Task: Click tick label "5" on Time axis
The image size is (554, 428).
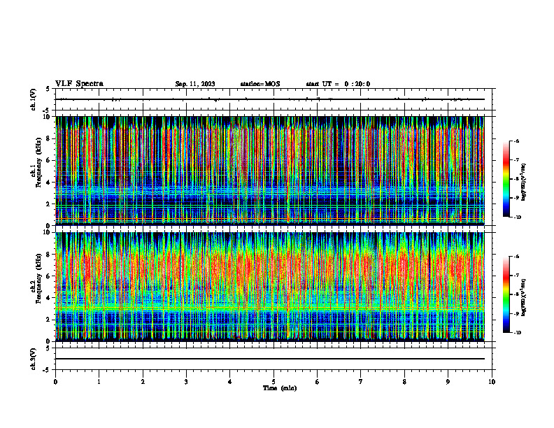Action: (x=274, y=382)
